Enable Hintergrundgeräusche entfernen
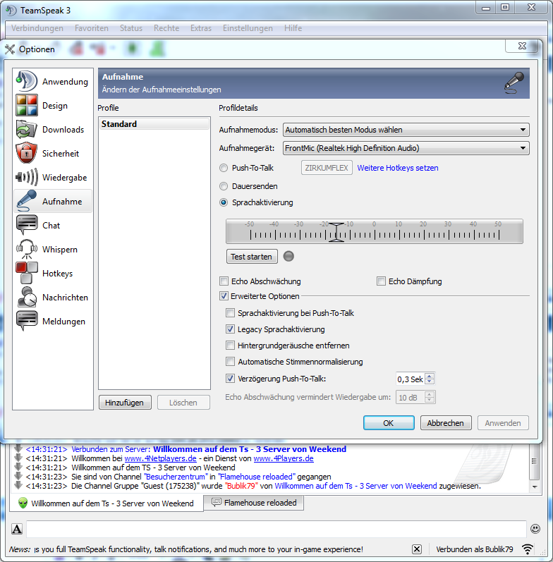553x562 pixels. (x=230, y=346)
